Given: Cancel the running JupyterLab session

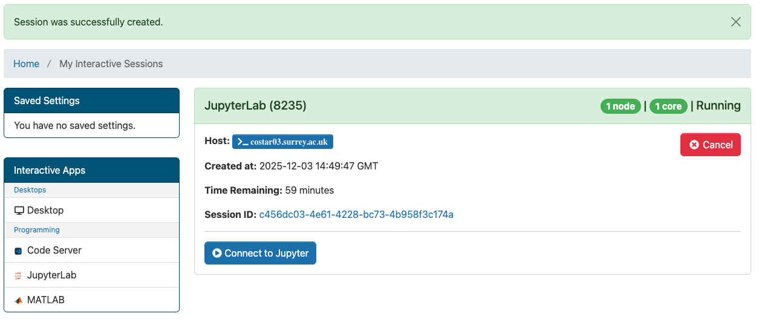Looking at the screenshot, I should [x=711, y=145].
